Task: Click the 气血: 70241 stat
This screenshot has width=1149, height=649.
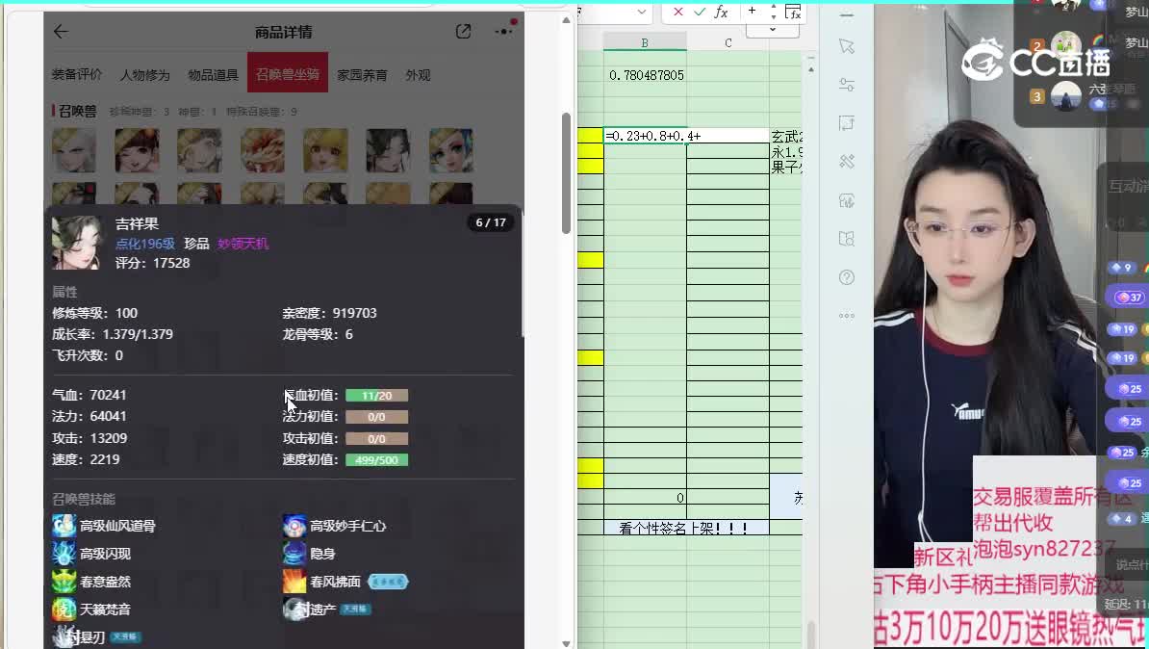Action: coord(89,395)
